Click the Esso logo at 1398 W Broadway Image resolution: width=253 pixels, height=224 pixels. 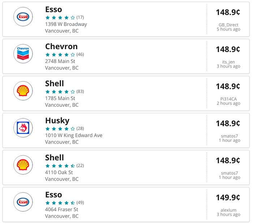(x=23, y=17)
